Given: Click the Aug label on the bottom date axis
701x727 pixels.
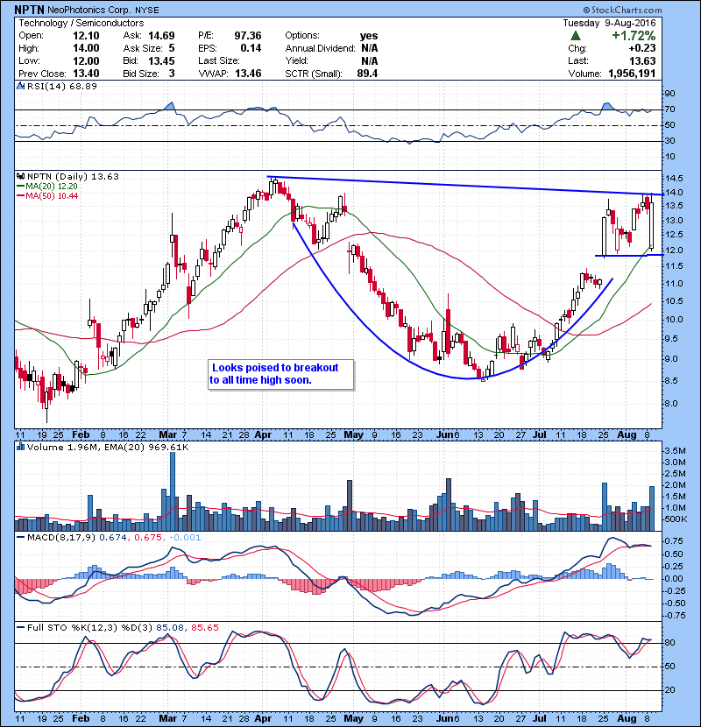Looking at the screenshot, I should 627,718.
